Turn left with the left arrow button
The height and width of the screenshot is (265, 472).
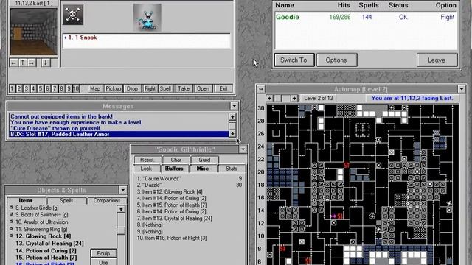pyautogui.click(x=13, y=63)
